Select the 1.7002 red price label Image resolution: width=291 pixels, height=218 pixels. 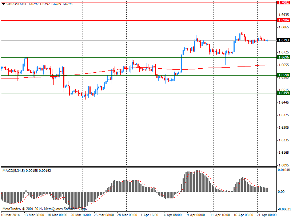284,3
